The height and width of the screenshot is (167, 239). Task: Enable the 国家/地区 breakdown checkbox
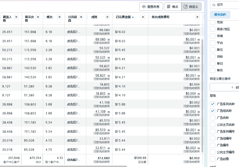pos(213,29)
